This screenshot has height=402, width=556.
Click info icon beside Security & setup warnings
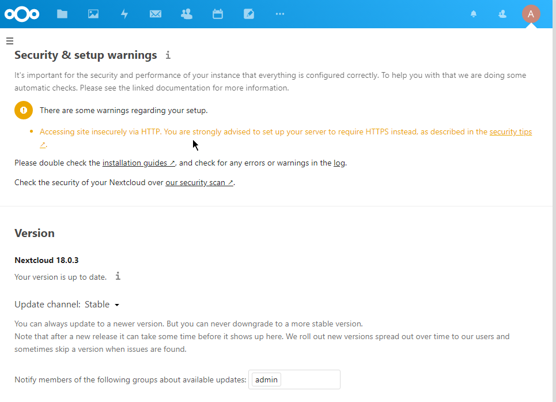168,55
